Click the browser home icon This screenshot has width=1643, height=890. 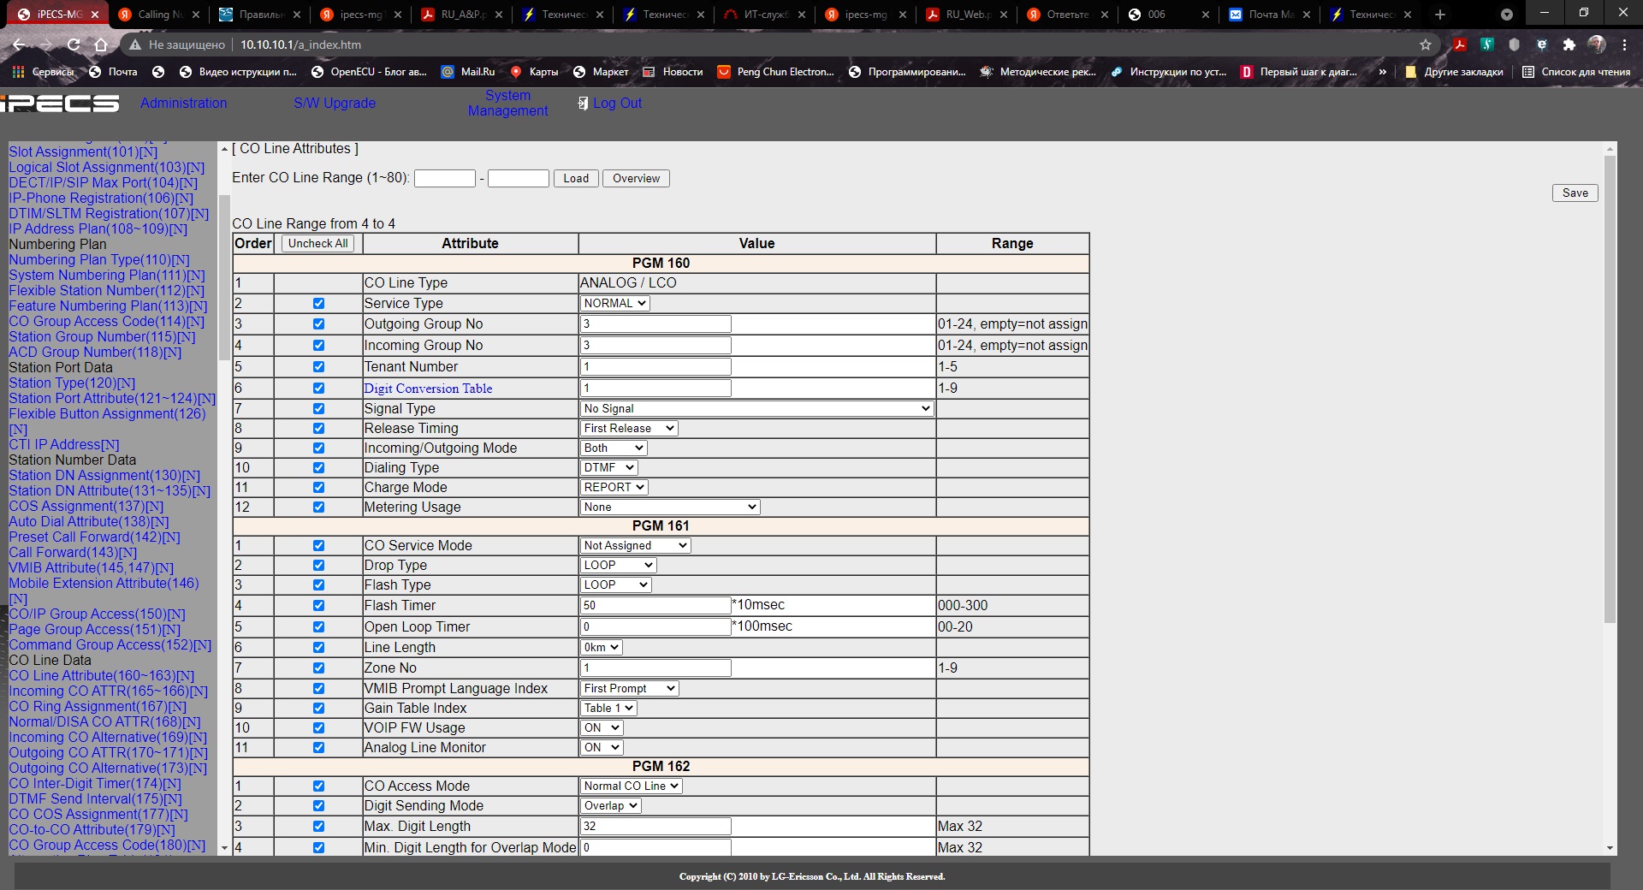pos(101,44)
